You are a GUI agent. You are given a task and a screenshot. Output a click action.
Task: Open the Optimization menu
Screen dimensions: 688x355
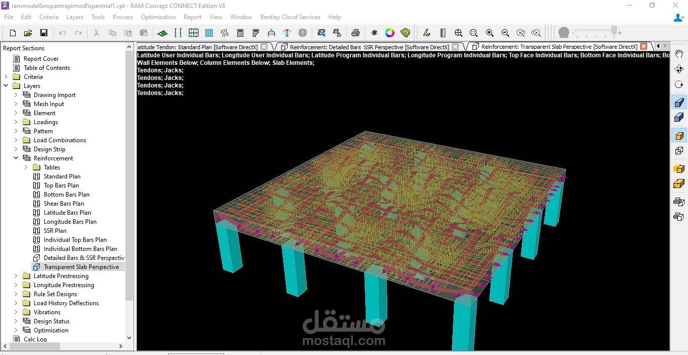coord(158,17)
